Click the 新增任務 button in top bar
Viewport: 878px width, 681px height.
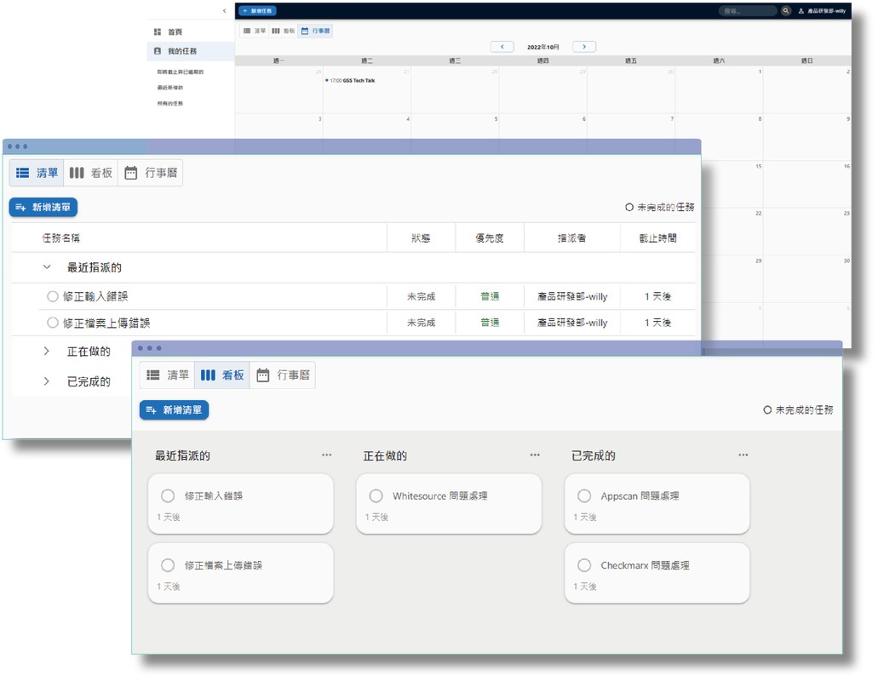click(257, 10)
